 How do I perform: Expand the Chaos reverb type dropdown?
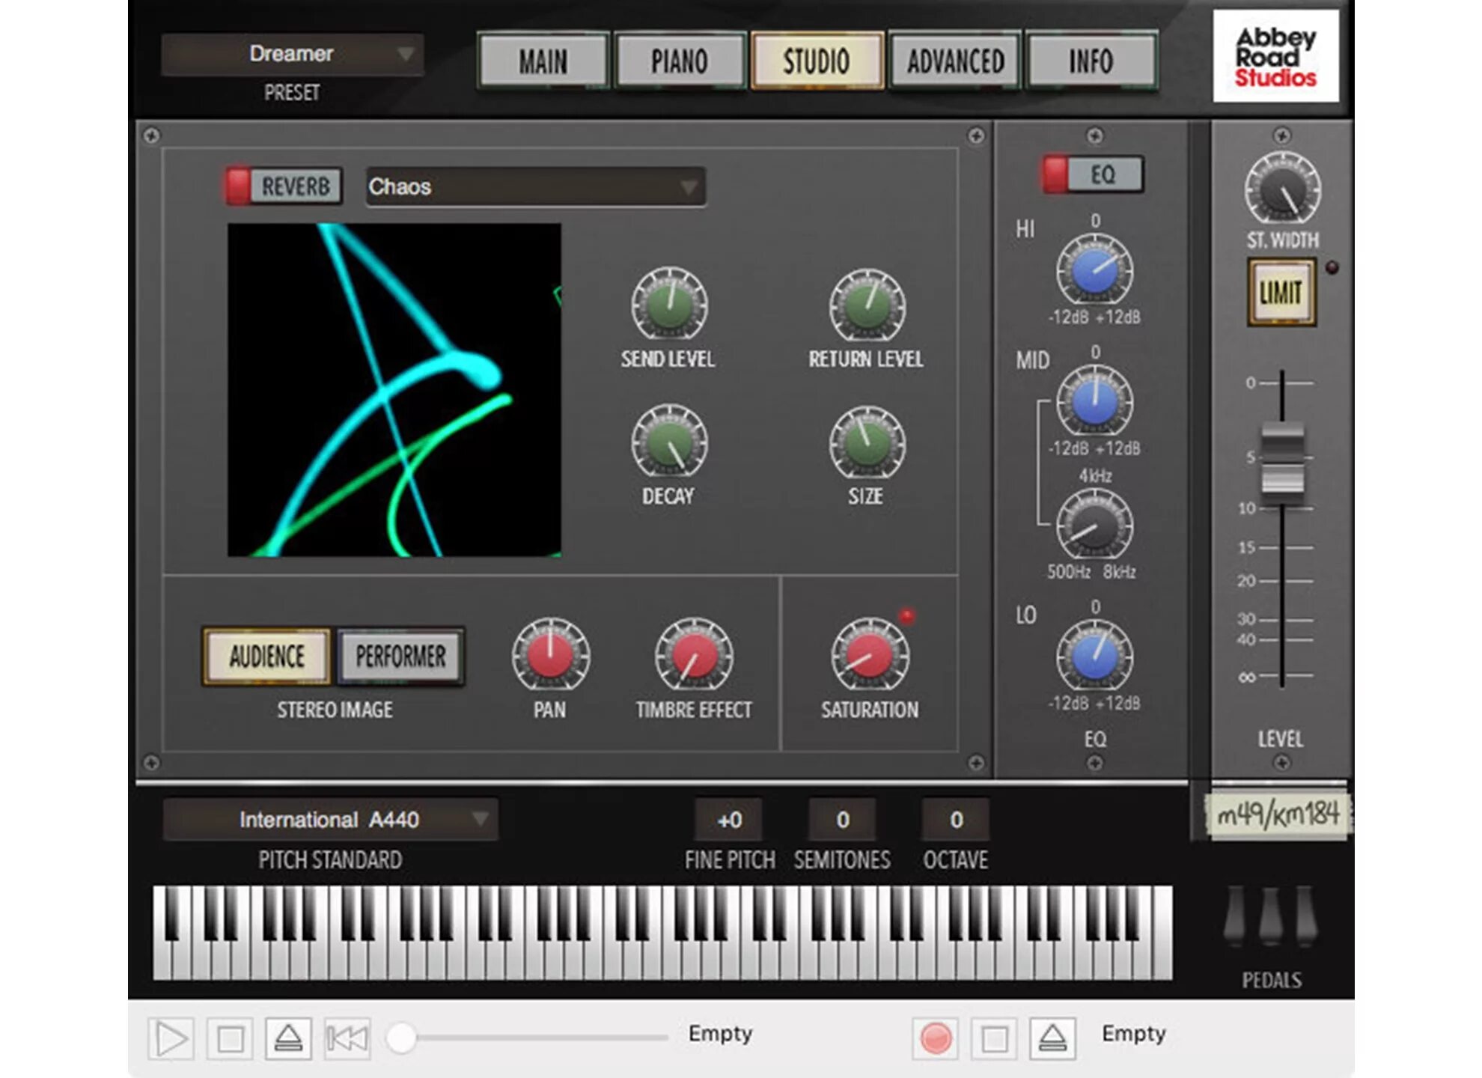click(x=535, y=186)
